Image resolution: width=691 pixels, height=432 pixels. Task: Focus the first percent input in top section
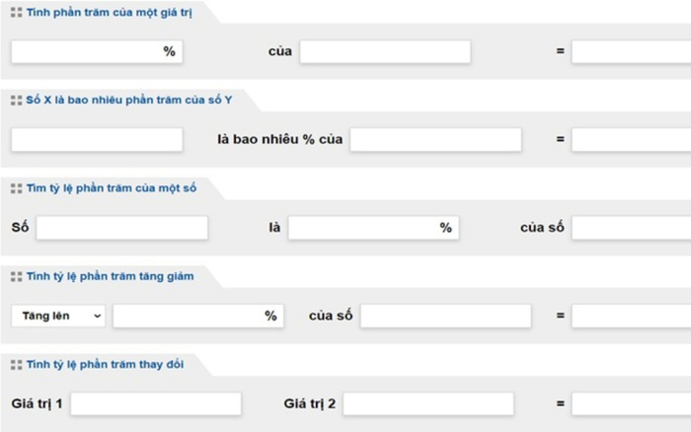coord(87,51)
